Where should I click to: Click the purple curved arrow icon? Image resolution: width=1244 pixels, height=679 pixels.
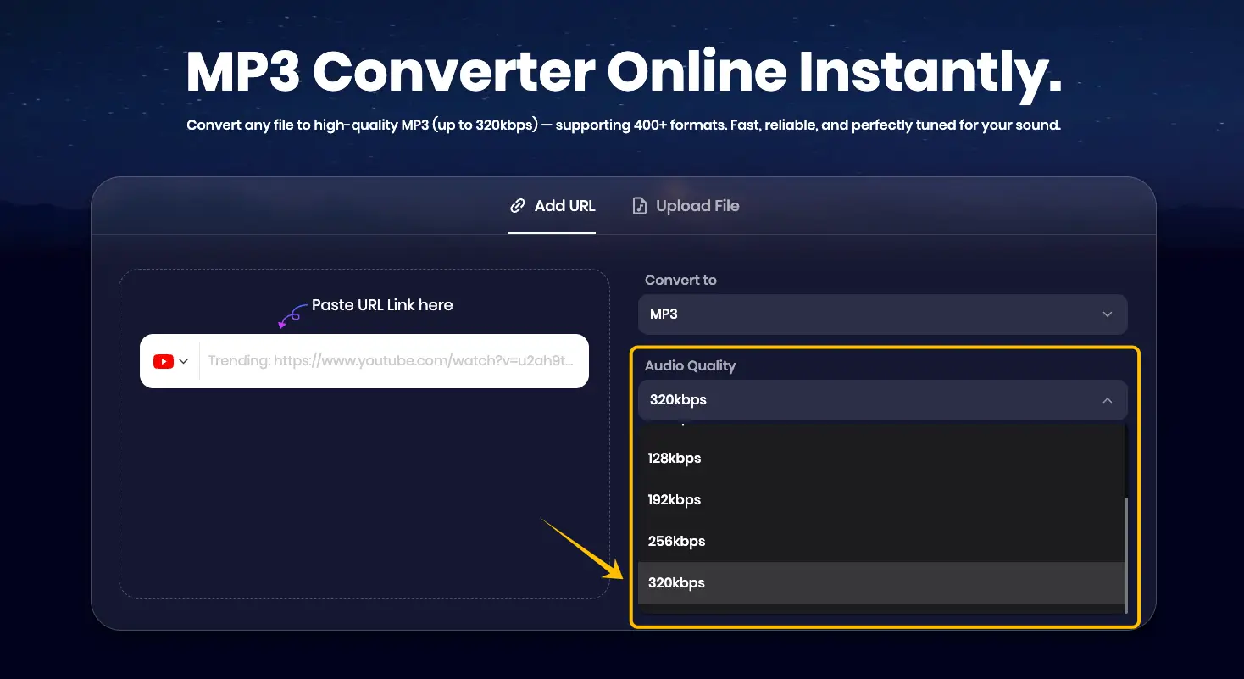click(292, 316)
